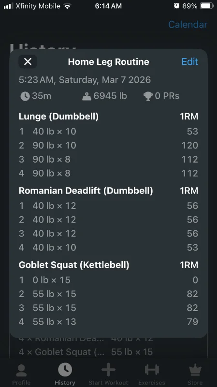Tap background row 4 × Goblet Squat 55 lb
Image resolution: width=217 pixels, height=387 pixels.
click(x=86, y=352)
